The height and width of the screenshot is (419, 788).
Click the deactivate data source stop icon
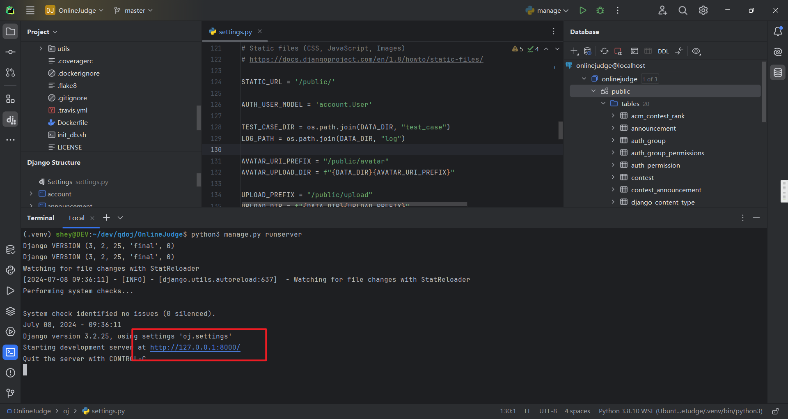618,51
